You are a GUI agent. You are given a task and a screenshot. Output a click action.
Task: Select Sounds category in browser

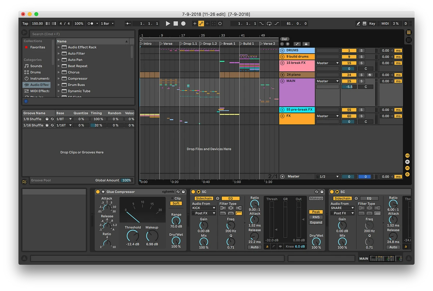(x=36, y=66)
